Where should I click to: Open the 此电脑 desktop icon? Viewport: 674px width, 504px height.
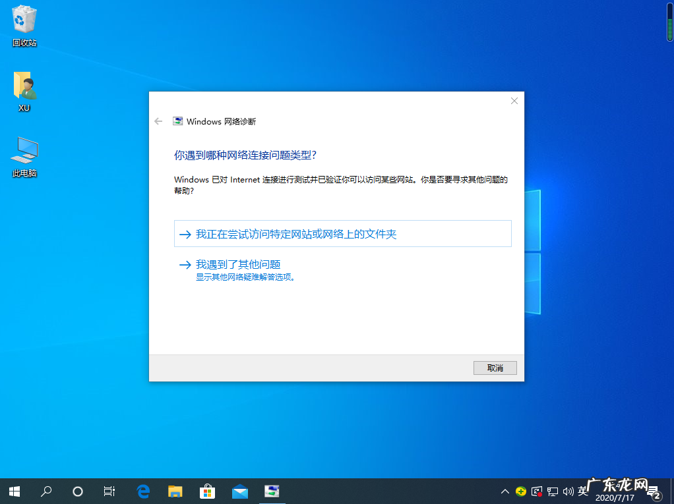[x=24, y=155]
